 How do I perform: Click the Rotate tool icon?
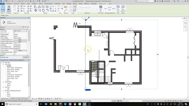click(x=43, y=11)
